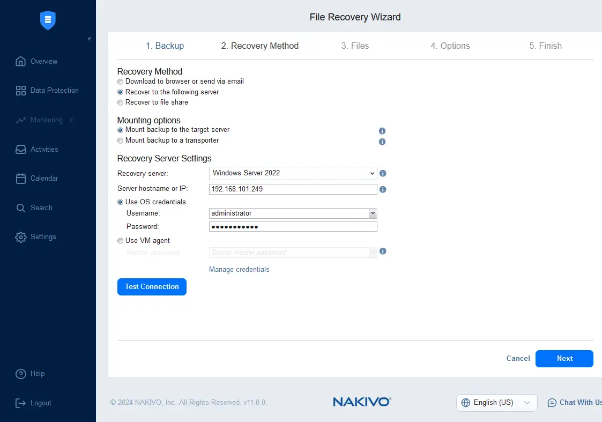Select Recover to the following server

[120, 92]
